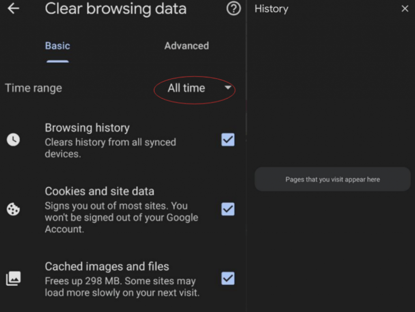The height and width of the screenshot is (312, 415).
Task: Open the All time range dropdown
Action: tap(186, 88)
